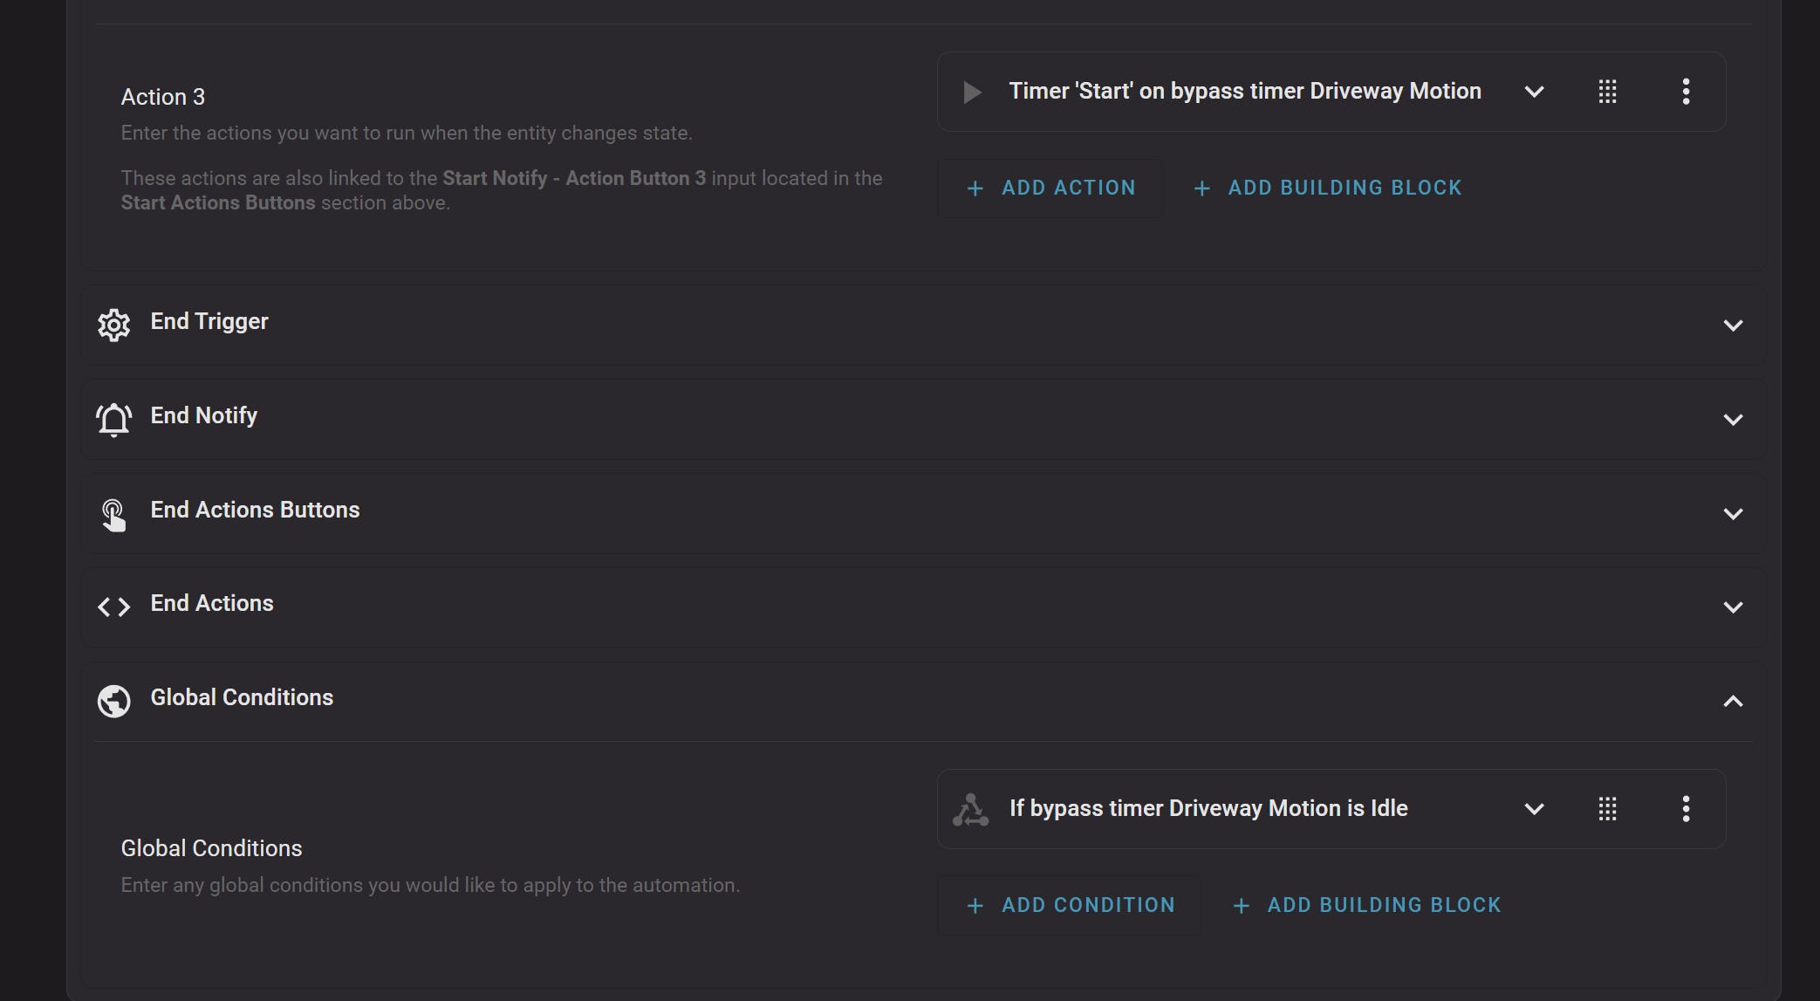
Task: Click ADD BUILDING BLOCK next to ADD CONDITION
Action: [x=1366, y=905]
